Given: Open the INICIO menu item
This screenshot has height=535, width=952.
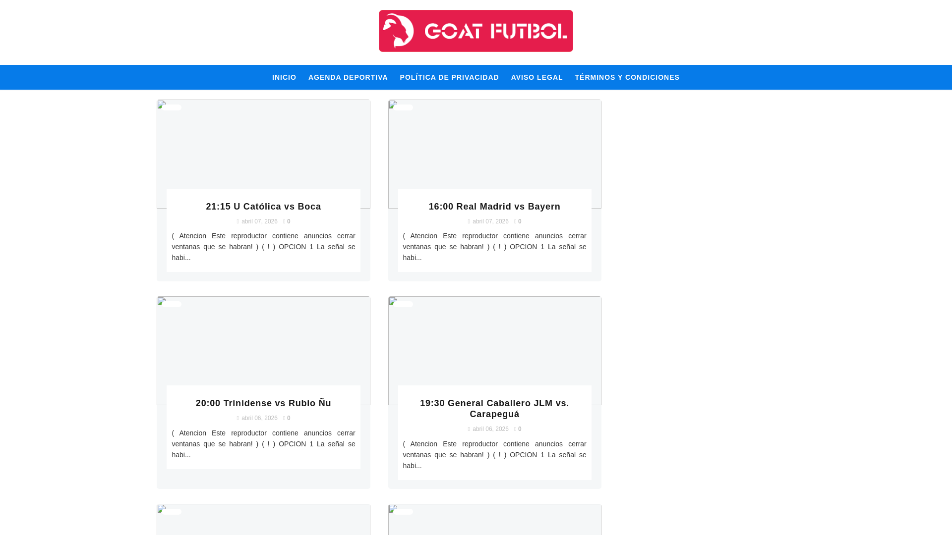Looking at the screenshot, I should 284,77.
